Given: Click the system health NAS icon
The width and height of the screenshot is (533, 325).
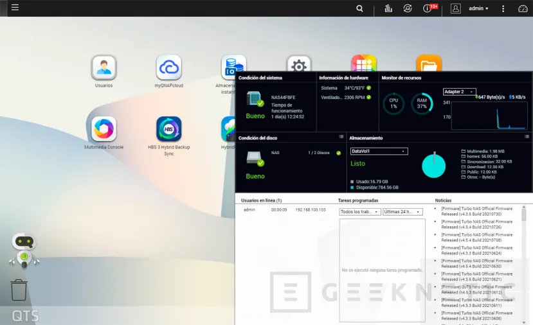Looking at the screenshot, I should pos(255,99).
